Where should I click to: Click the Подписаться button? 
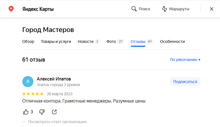[185, 82]
